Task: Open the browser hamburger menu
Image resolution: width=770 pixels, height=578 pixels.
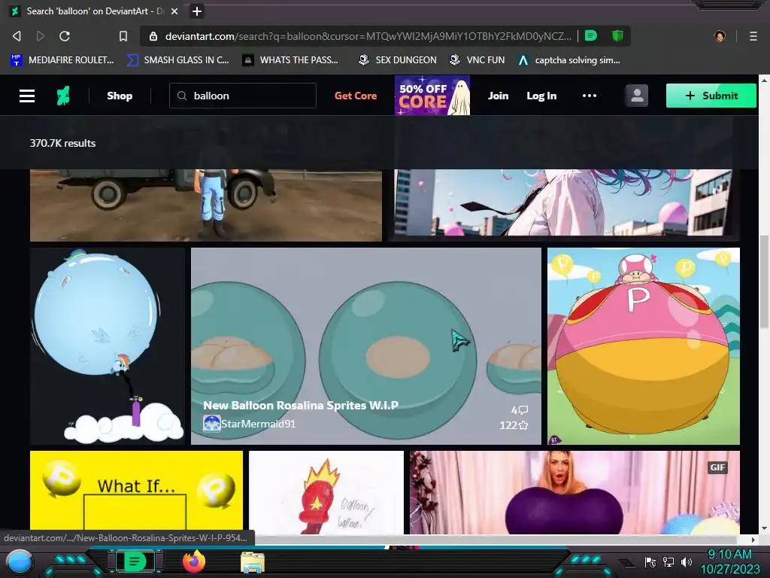Action: pyautogui.click(x=753, y=36)
